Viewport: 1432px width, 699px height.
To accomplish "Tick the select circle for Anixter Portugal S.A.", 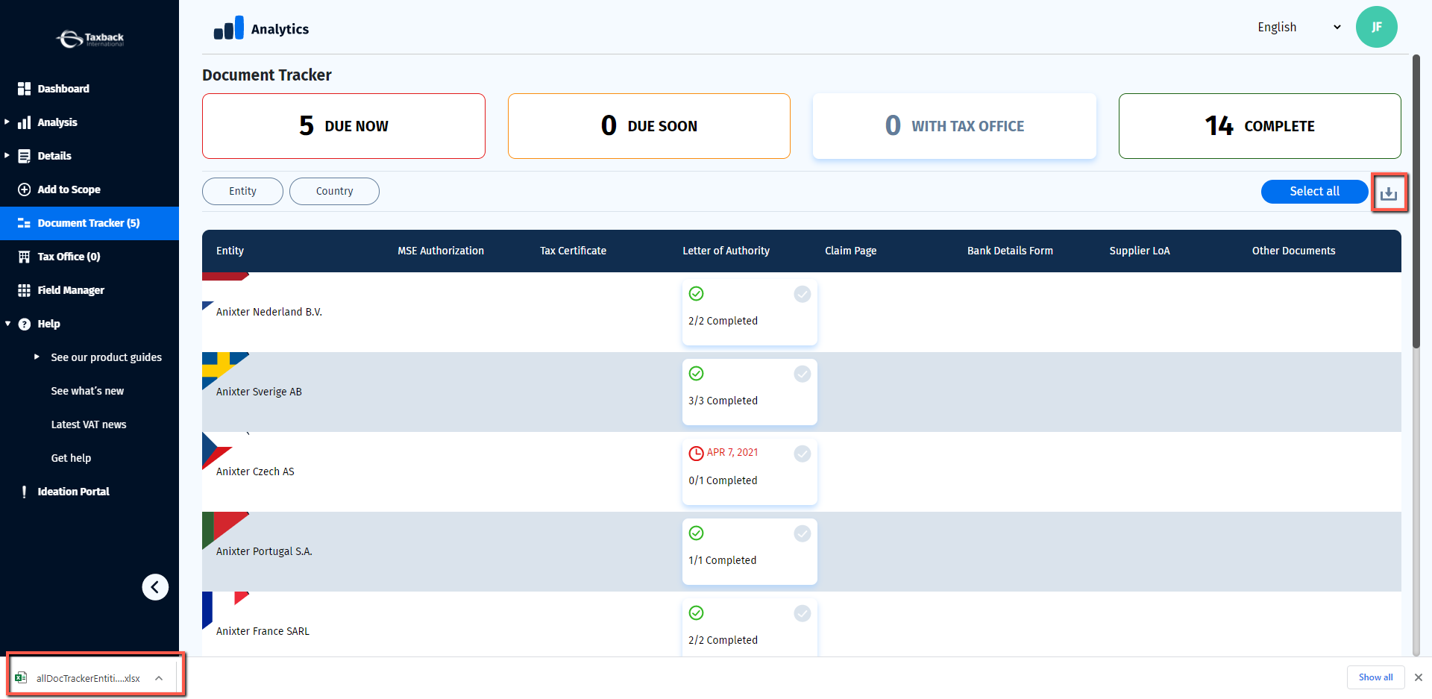I will [x=803, y=533].
